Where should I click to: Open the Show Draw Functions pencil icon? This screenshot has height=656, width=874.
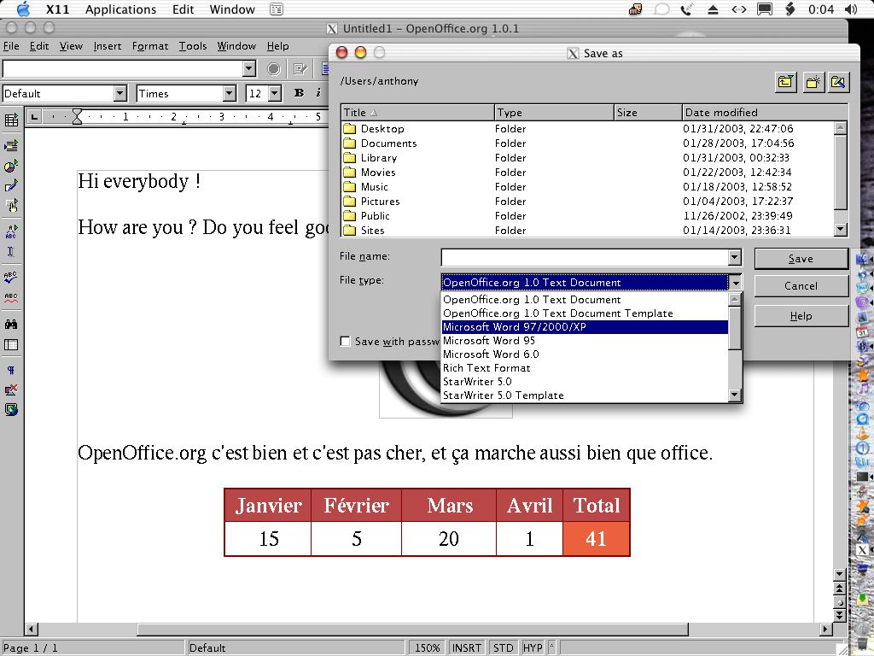11,185
